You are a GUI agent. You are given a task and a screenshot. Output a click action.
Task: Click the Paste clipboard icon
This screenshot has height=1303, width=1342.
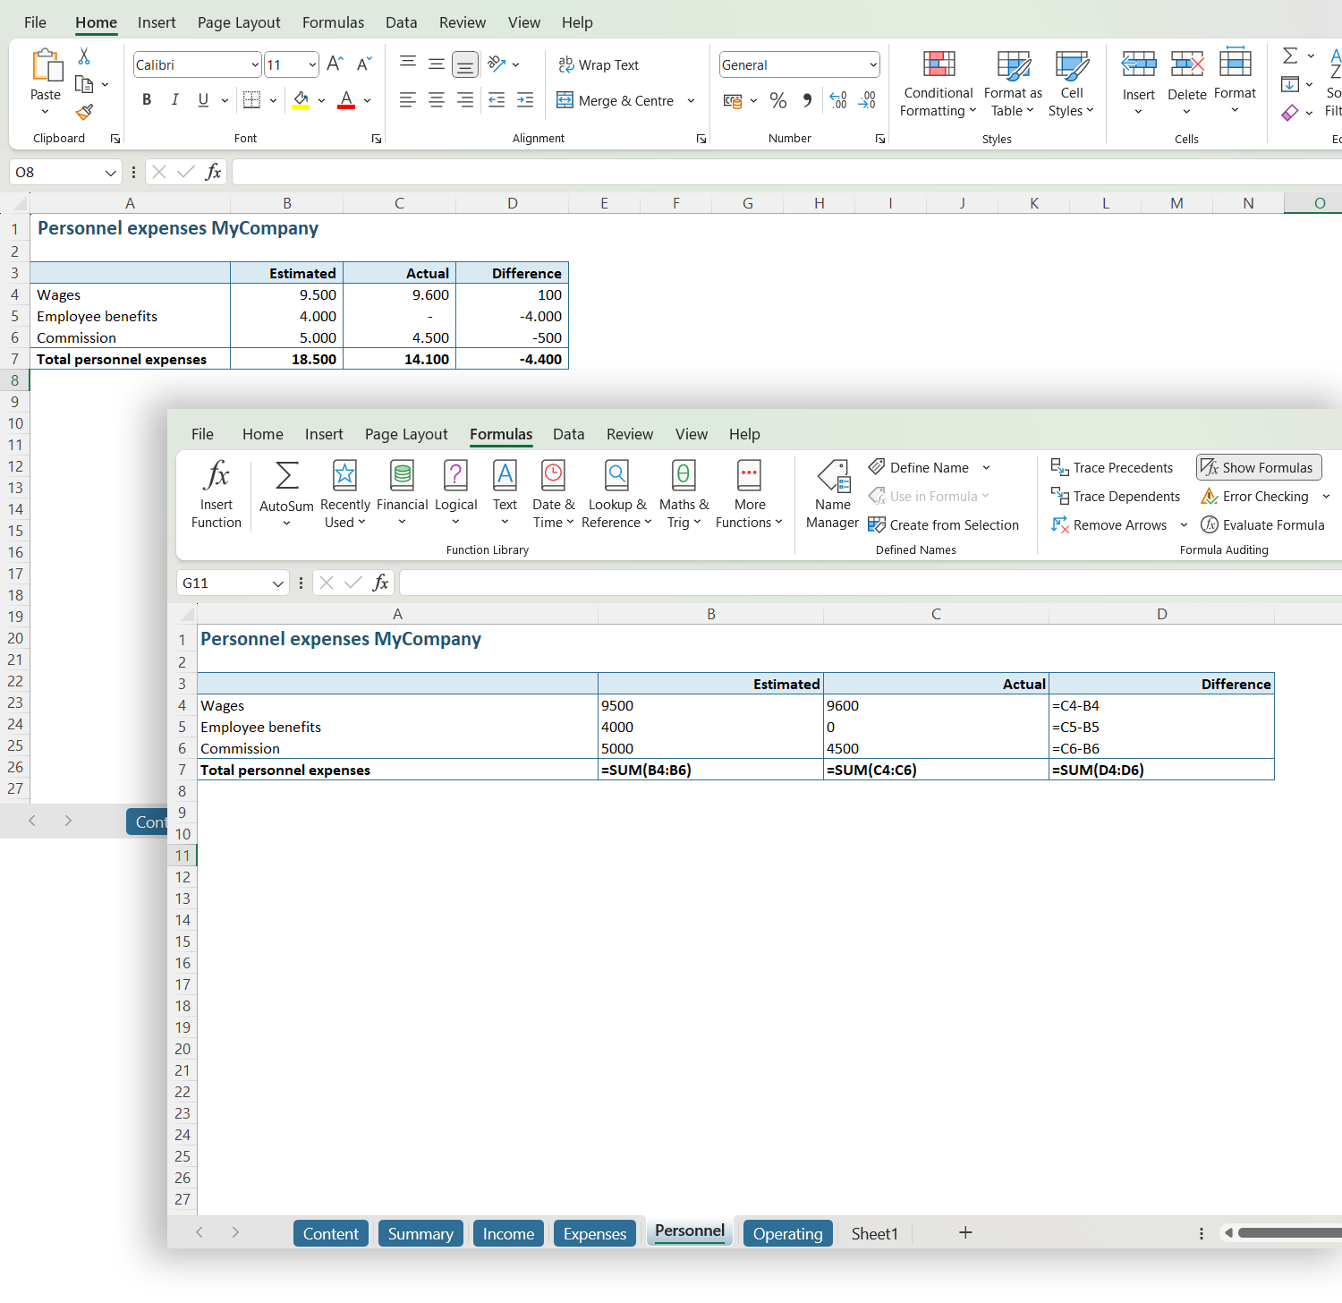pyautogui.click(x=46, y=66)
